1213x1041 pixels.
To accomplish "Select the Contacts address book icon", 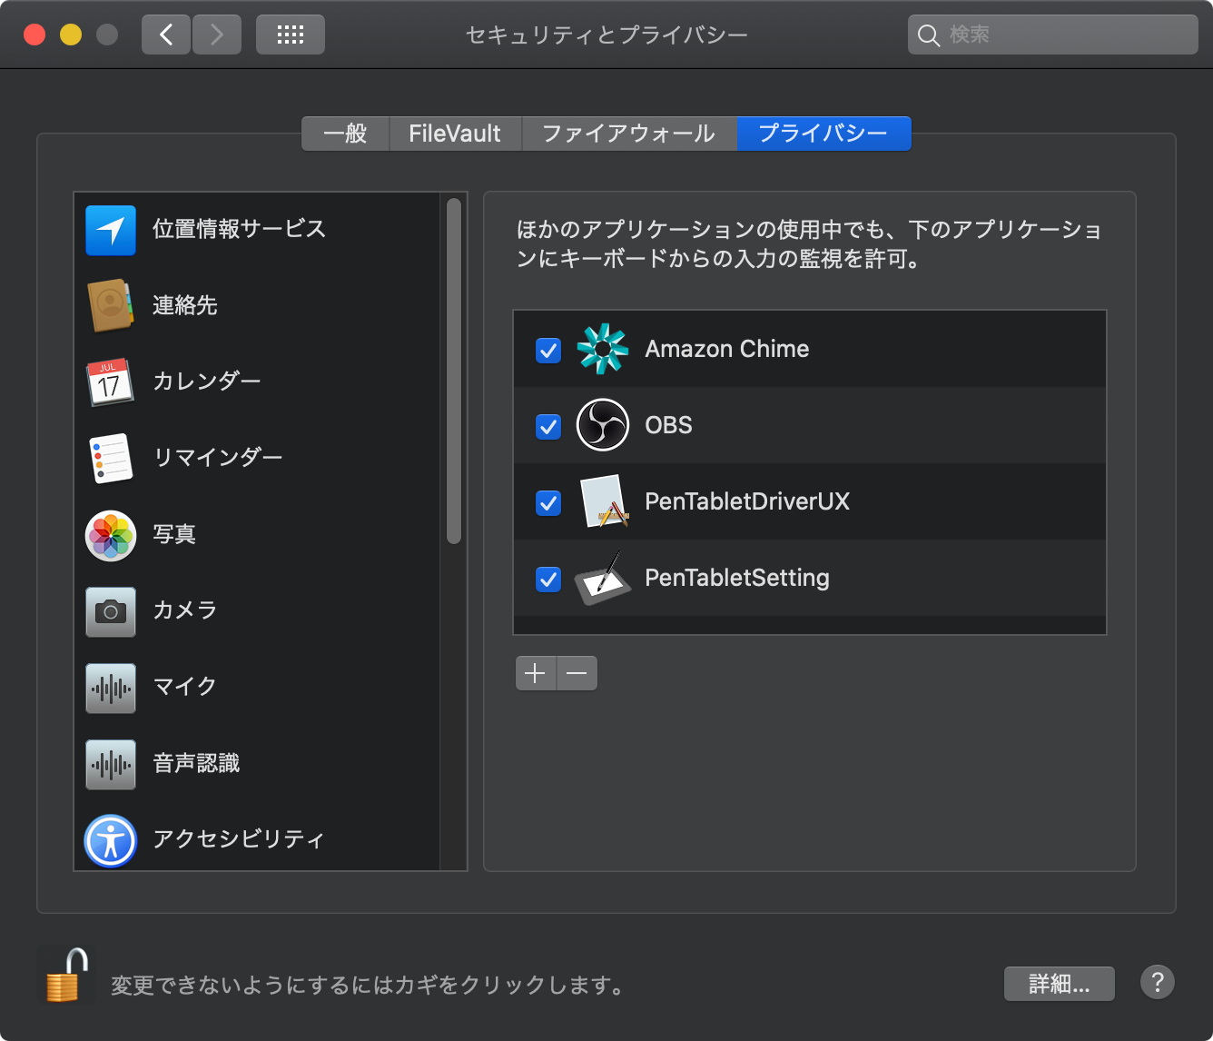I will coord(111,306).
